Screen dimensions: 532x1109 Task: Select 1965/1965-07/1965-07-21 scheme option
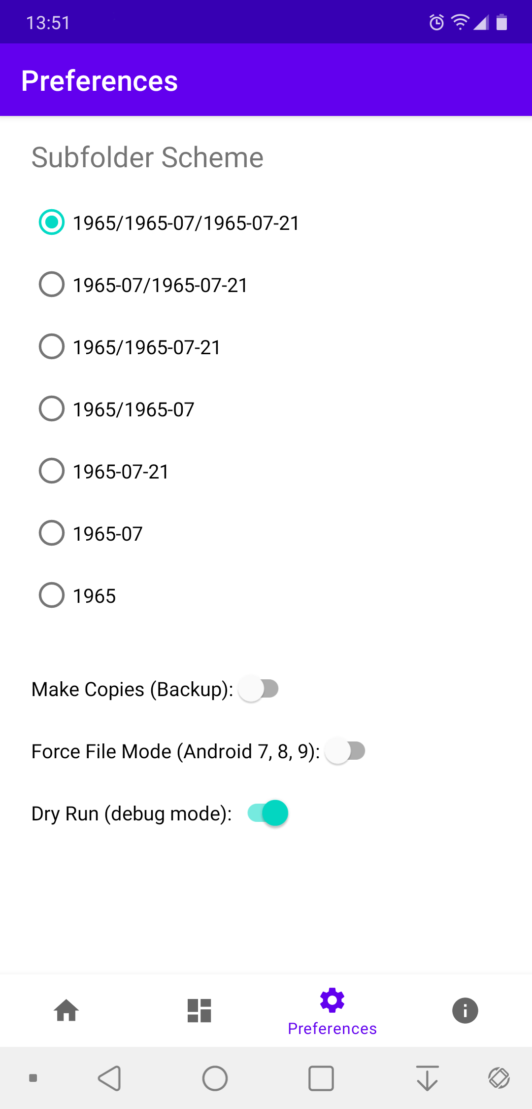[52, 222]
